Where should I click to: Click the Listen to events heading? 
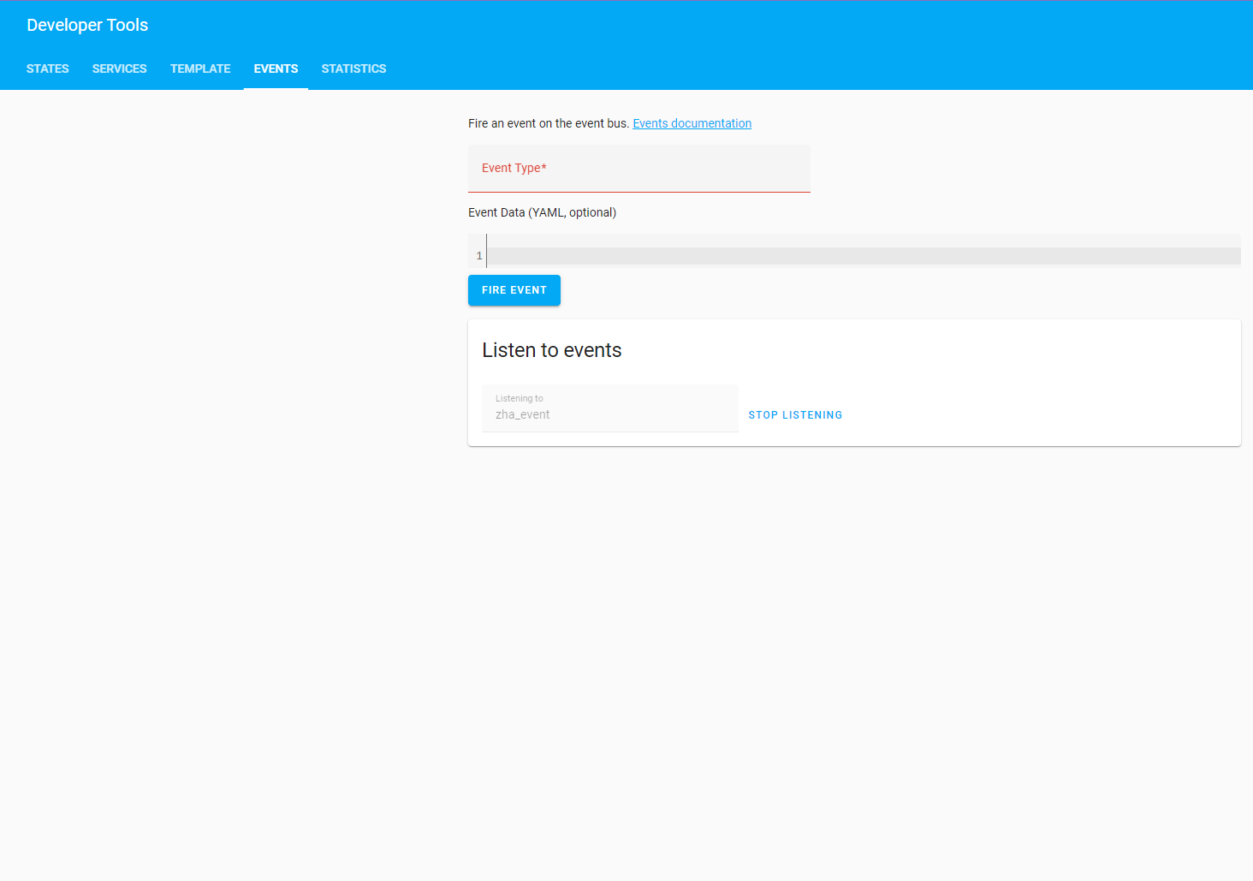click(551, 350)
